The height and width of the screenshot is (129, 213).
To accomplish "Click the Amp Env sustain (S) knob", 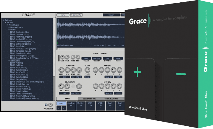I will (x=113, y=70).
